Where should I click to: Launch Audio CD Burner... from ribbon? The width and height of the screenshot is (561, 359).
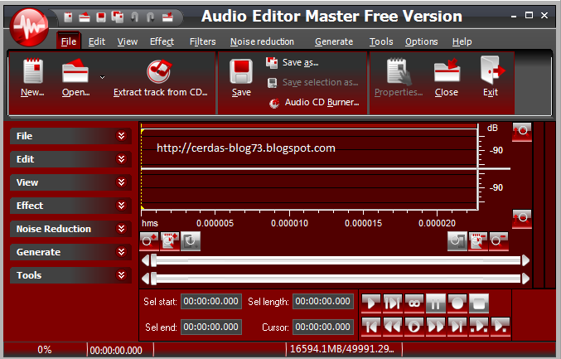pyautogui.click(x=314, y=102)
